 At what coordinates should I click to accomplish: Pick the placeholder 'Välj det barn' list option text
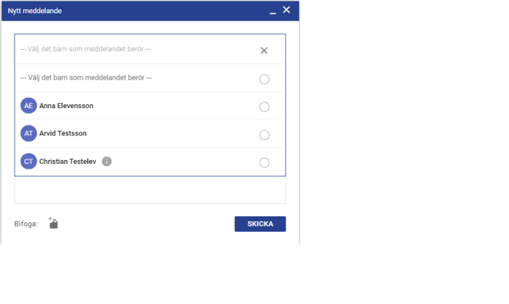point(86,78)
